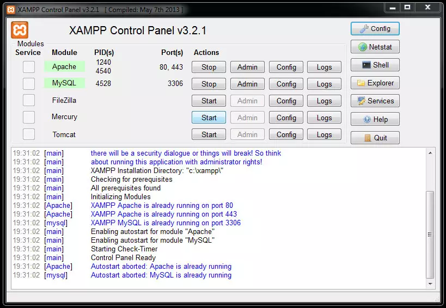View Tomcat Logs
The height and width of the screenshot is (308, 446).
coord(324,134)
